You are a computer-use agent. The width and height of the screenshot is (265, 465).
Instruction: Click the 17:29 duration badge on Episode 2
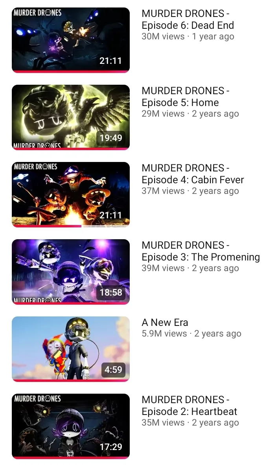click(x=110, y=447)
